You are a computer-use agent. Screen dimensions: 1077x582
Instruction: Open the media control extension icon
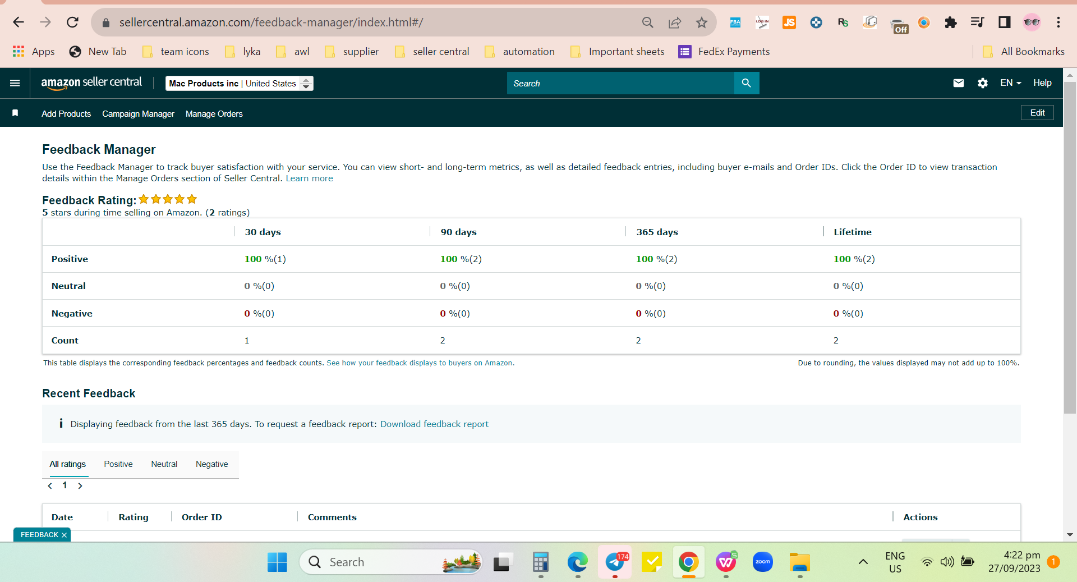pyautogui.click(x=977, y=22)
